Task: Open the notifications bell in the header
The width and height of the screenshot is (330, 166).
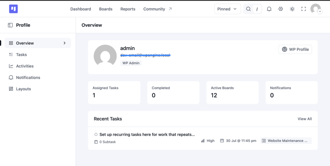Action: 269,9
